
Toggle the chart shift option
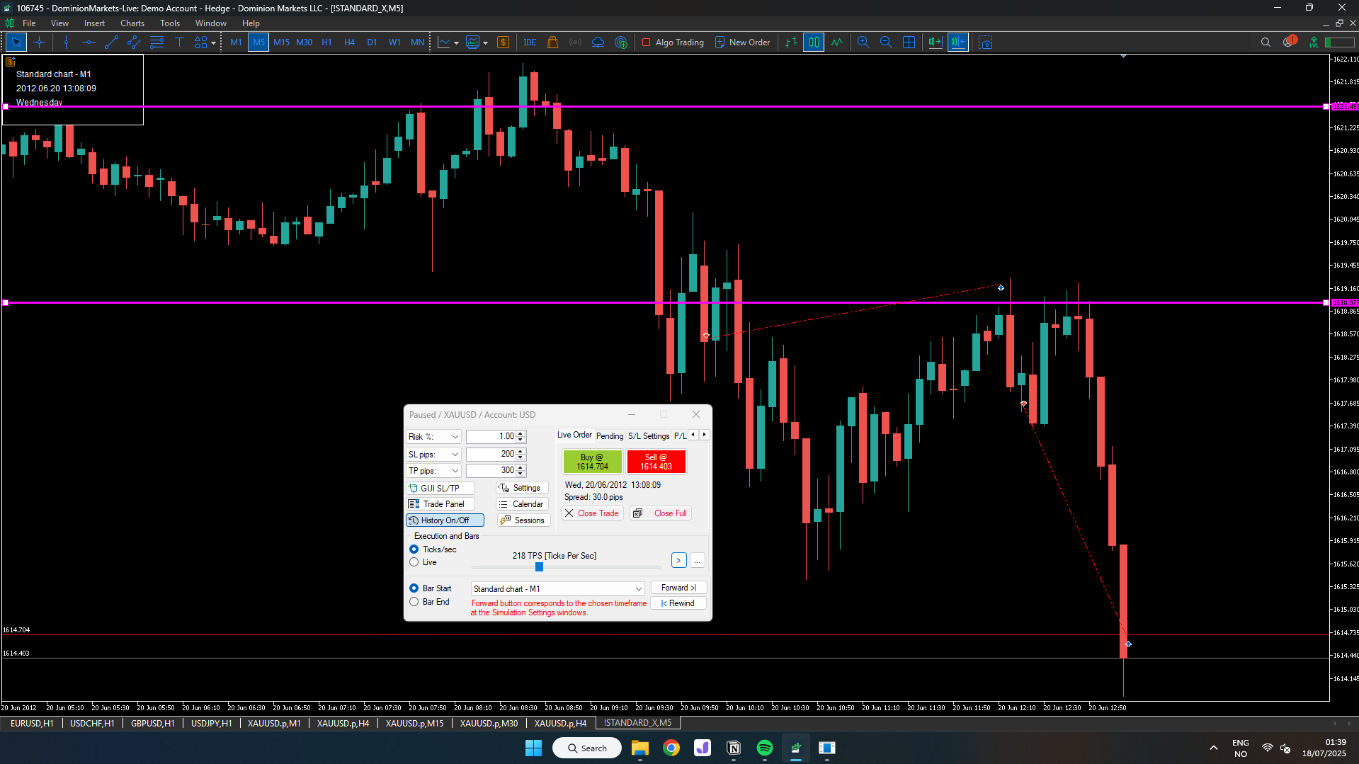tap(957, 42)
